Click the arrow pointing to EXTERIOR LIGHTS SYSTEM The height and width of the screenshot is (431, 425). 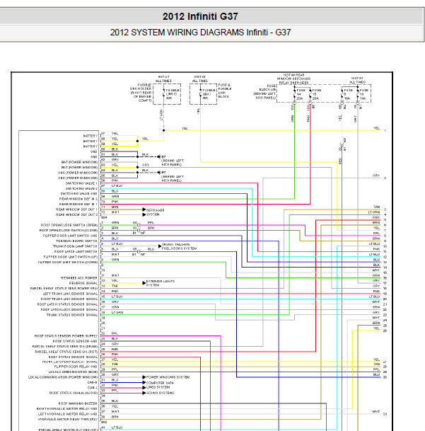pos(144,283)
